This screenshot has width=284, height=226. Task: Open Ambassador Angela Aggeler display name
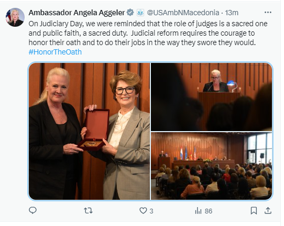click(x=77, y=13)
